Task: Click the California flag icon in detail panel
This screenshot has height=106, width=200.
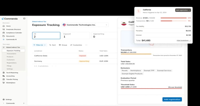Action: tap(124, 23)
